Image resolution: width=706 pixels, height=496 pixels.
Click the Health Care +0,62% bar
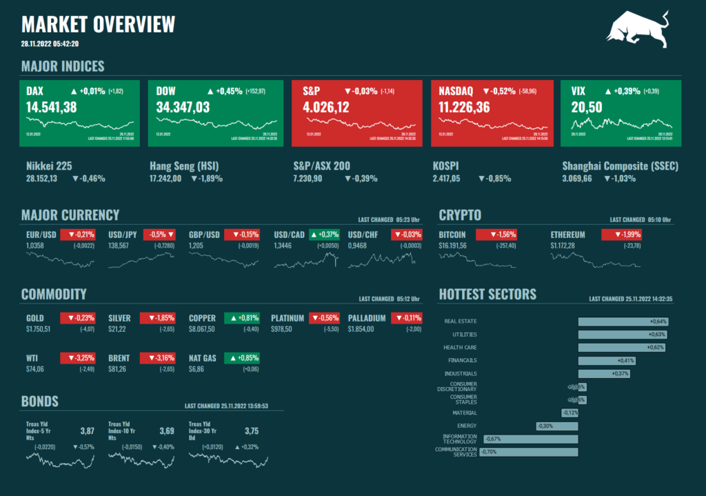622,347
